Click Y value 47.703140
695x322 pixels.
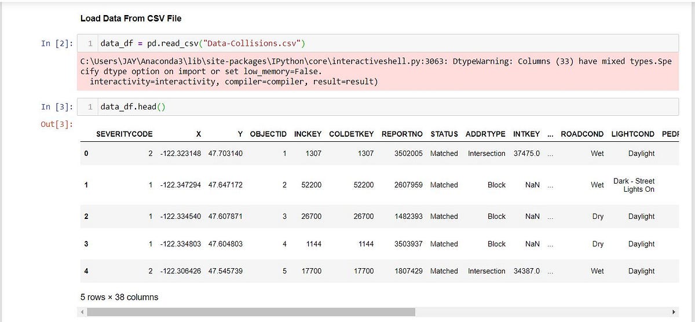click(226, 153)
